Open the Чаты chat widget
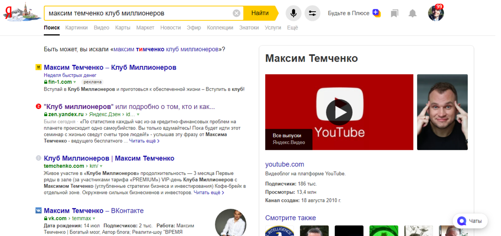The height and width of the screenshot is (236, 501). click(x=470, y=221)
